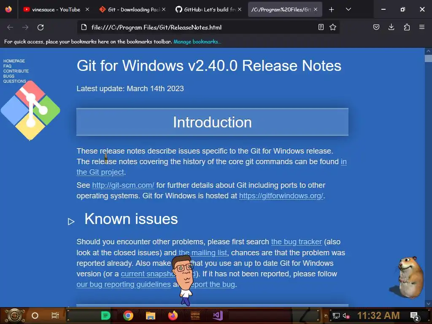
Task: Open the bug tracker link
Action: click(297, 242)
